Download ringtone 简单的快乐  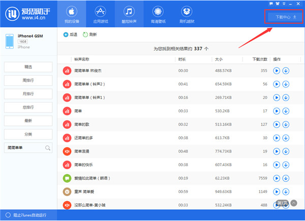pyautogui.click(x=286, y=165)
